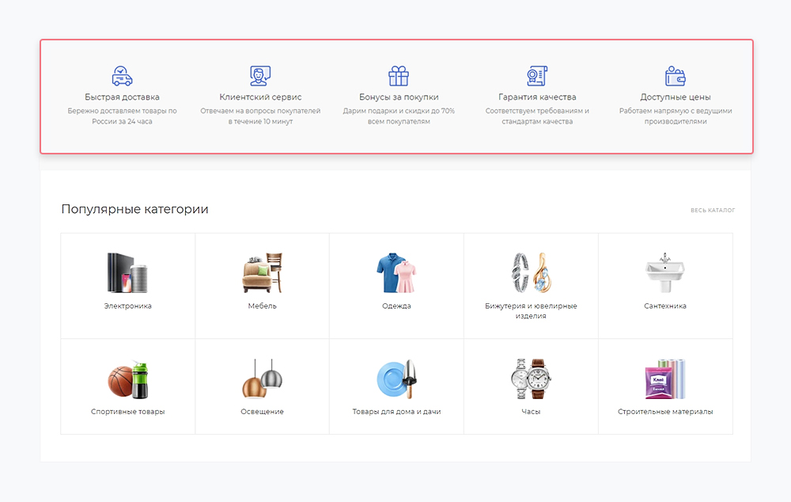The height and width of the screenshot is (502, 791).
Task: Open the basketball sports goods image
Action: coord(127,379)
